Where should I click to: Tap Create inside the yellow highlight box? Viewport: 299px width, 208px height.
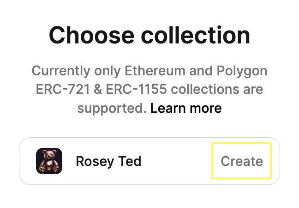click(x=242, y=161)
